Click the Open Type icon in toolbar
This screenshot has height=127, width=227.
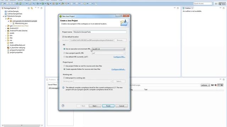62,4
